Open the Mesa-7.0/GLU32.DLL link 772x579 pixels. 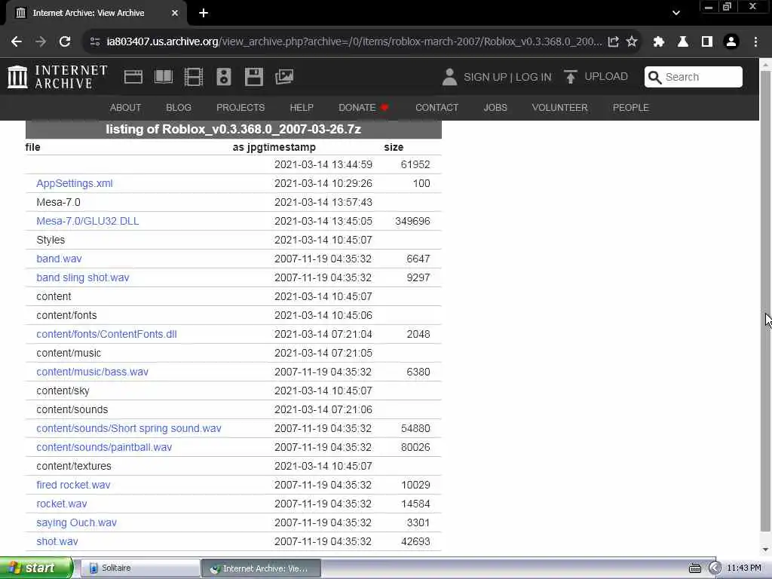87,221
